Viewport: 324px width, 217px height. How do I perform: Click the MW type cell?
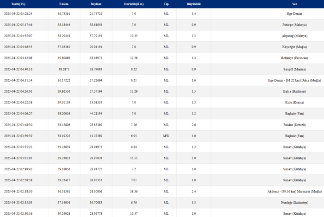(x=166, y=136)
